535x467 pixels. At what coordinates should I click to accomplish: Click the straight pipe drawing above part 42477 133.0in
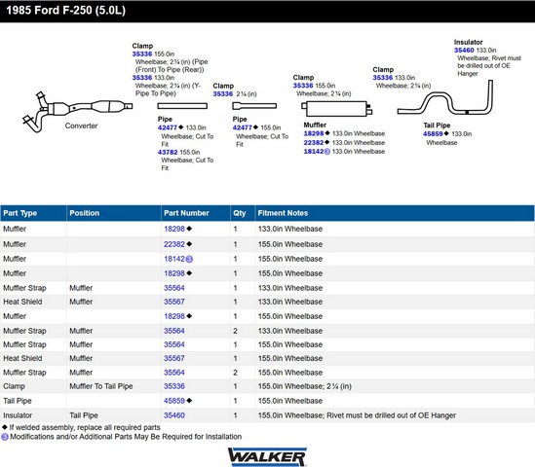[182, 106]
